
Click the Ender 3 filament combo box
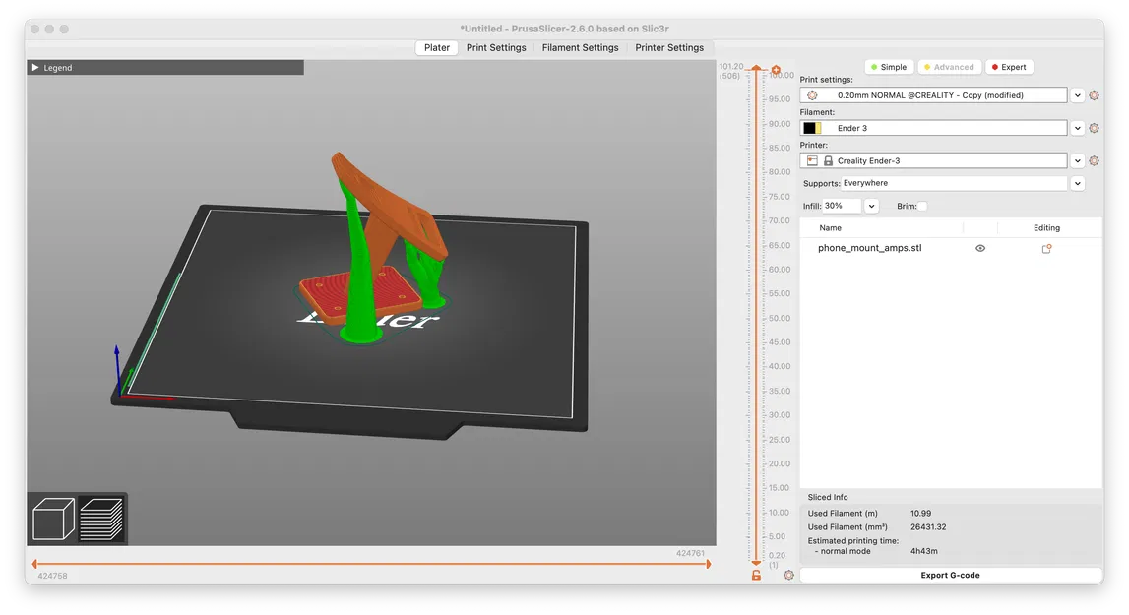point(933,128)
